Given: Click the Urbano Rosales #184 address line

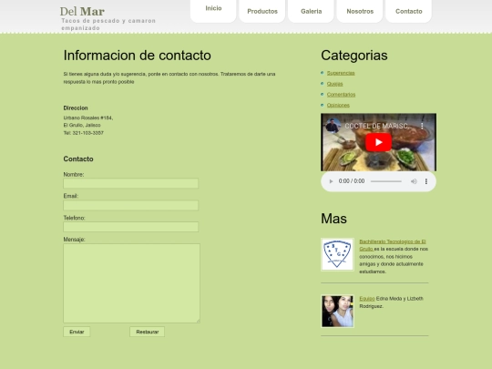Looking at the screenshot, I should tap(88, 118).
